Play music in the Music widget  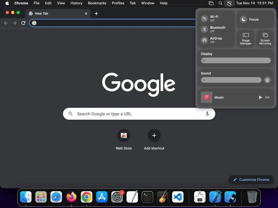click(260, 97)
